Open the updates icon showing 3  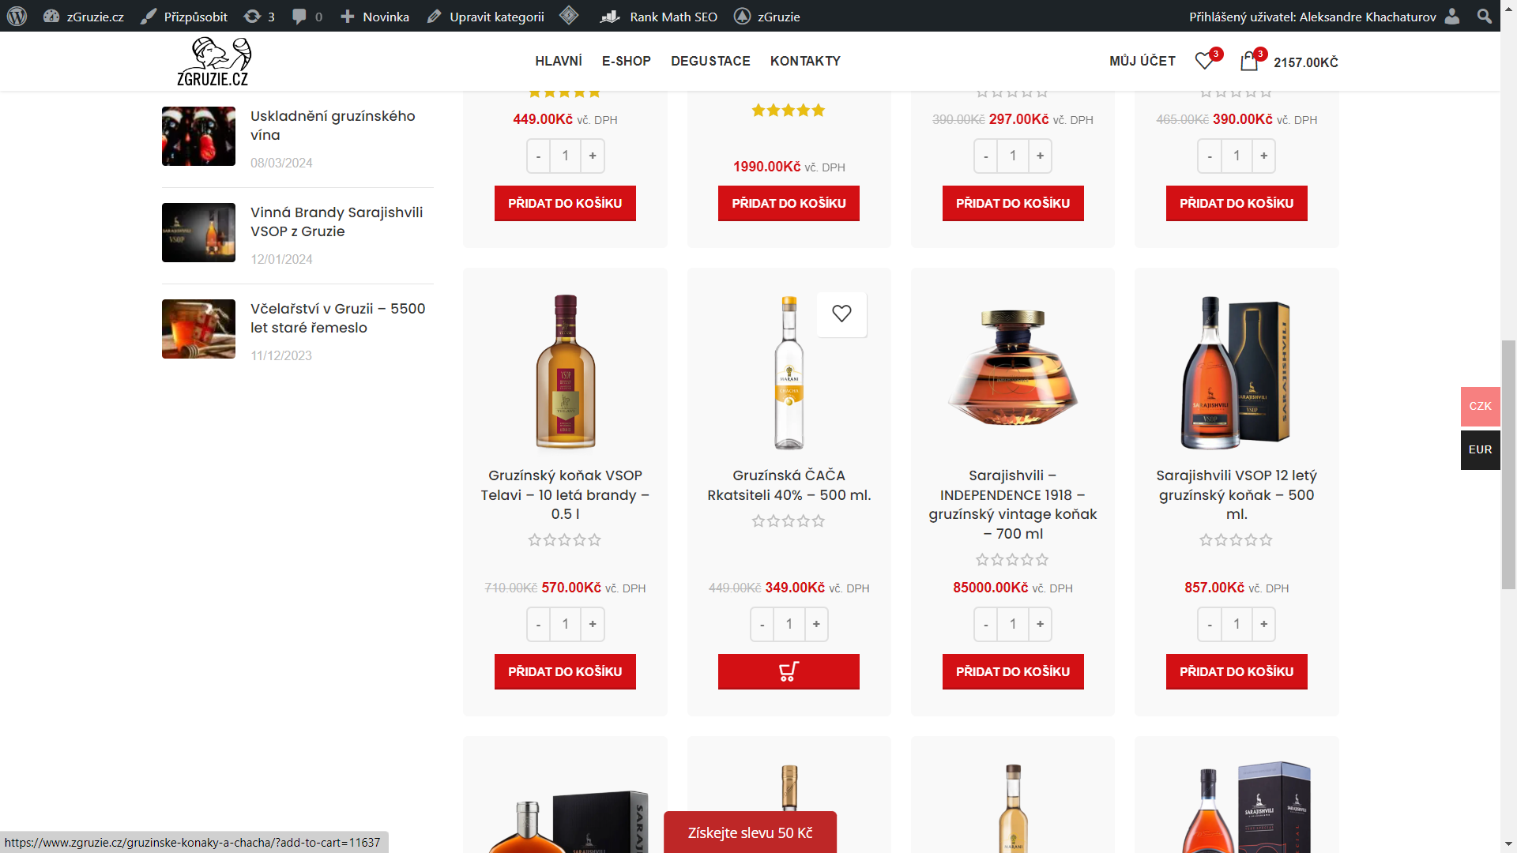click(258, 17)
